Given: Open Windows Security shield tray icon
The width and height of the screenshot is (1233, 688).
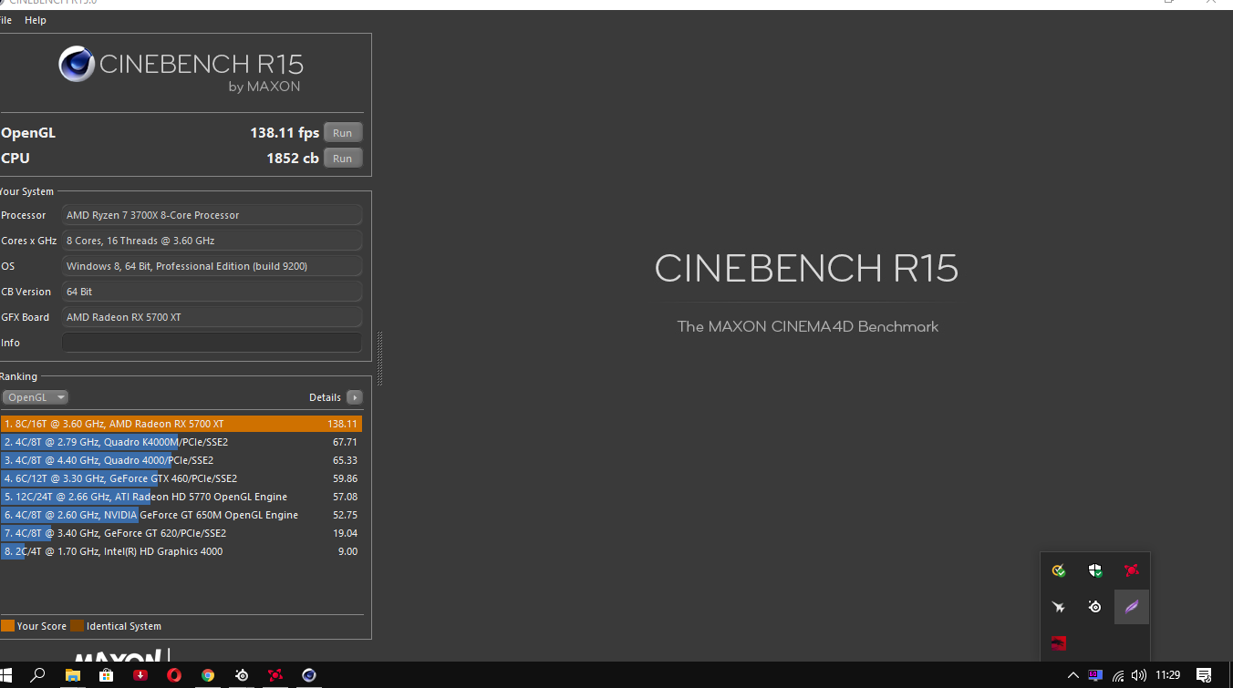Looking at the screenshot, I should pyautogui.click(x=1095, y=570).
